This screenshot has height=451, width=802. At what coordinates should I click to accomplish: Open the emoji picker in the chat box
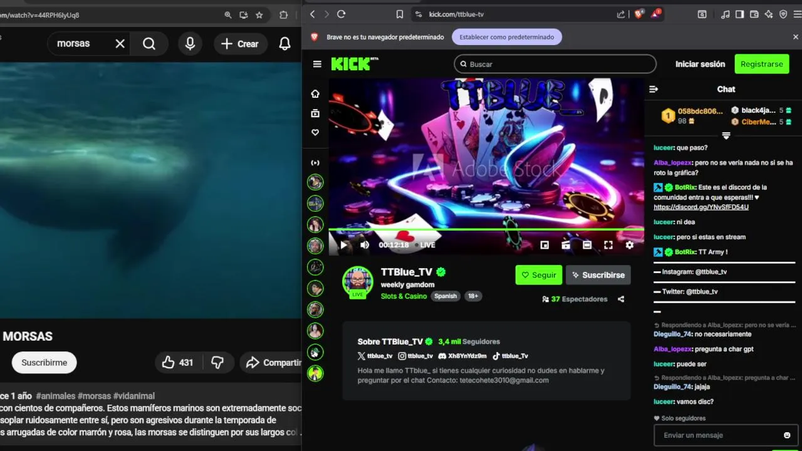(x=787, y=435)
